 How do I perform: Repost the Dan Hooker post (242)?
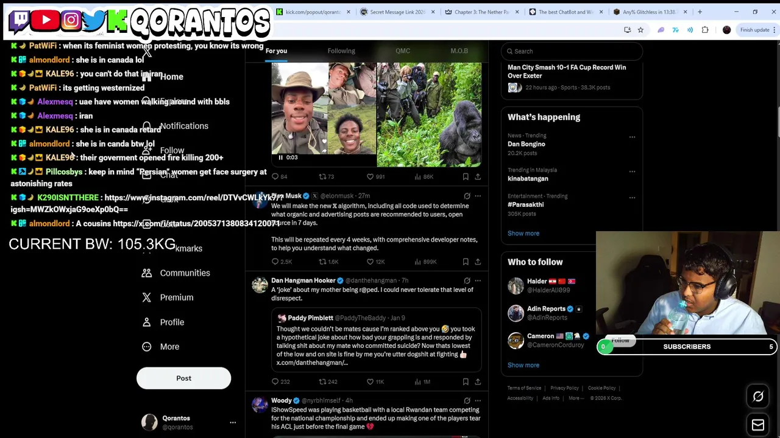pos(328,381)
